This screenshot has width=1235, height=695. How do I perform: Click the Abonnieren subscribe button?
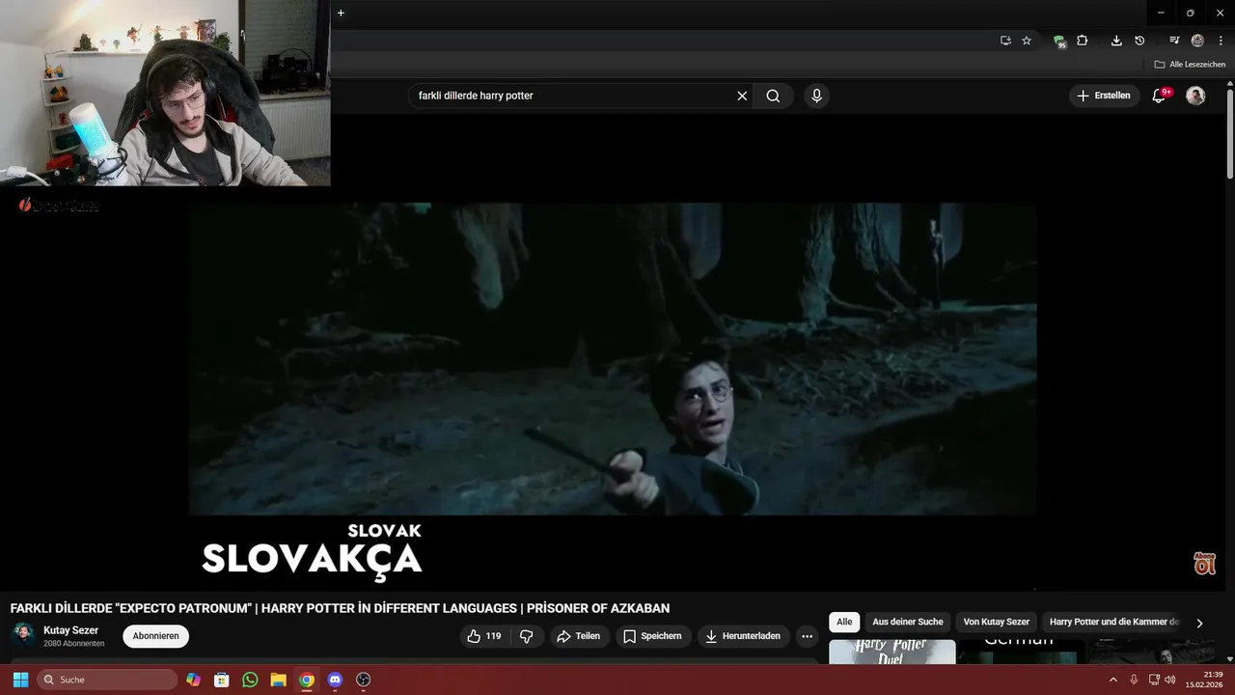click(x=155, y=636)
